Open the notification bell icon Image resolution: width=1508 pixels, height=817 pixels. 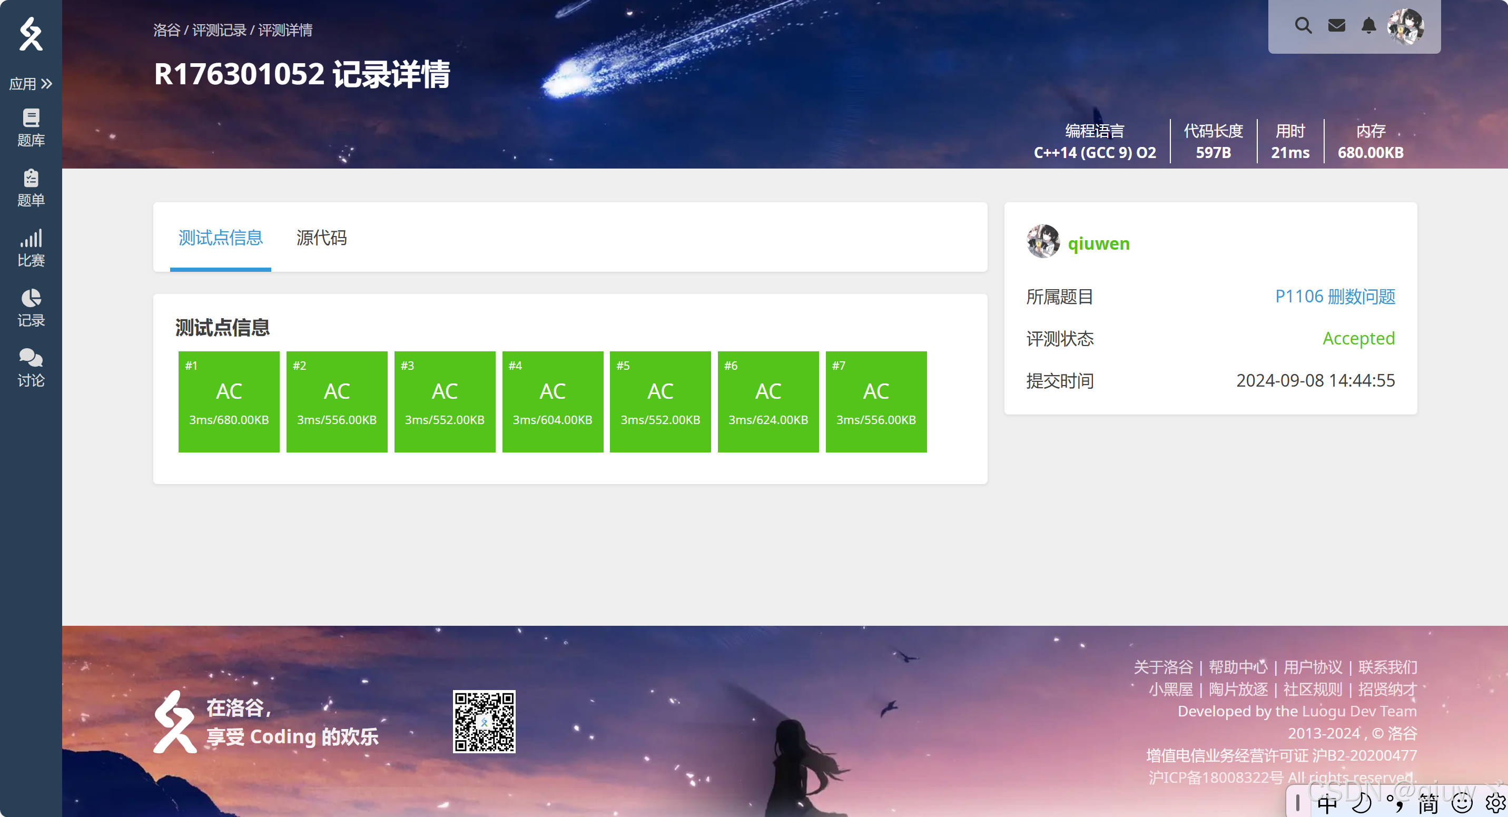pos(1368,26)
